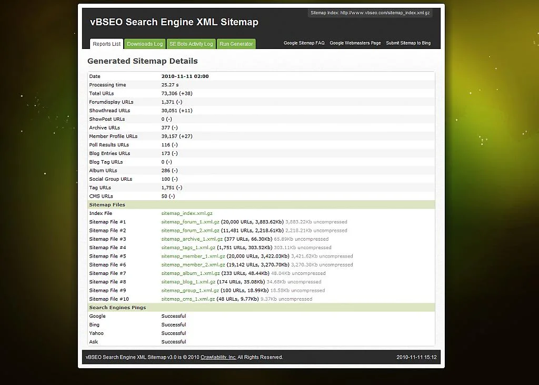539x385 pixels.
Task: Open sitemap_archive_1.xml.gz link
Action: click(192, 239)
